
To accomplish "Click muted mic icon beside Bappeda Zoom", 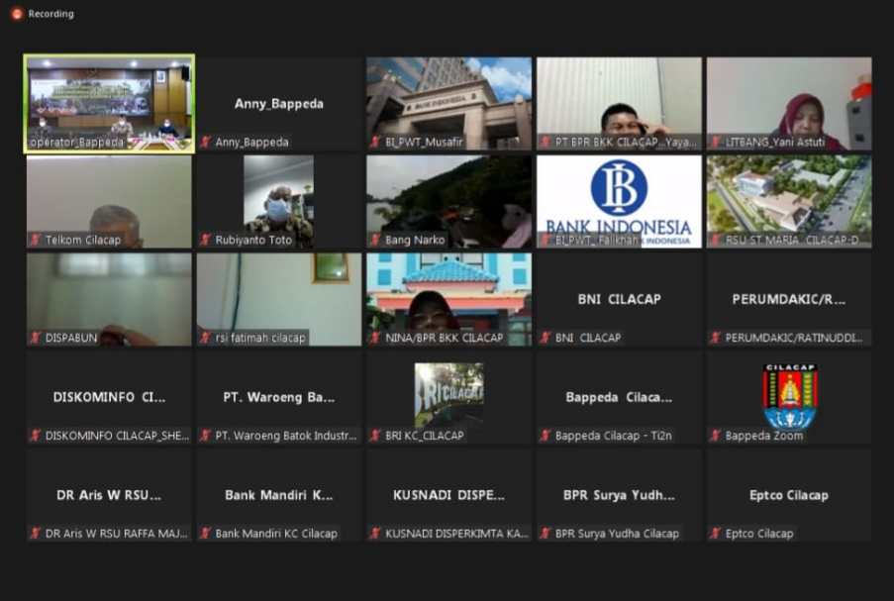I will [x=716, y=436].
